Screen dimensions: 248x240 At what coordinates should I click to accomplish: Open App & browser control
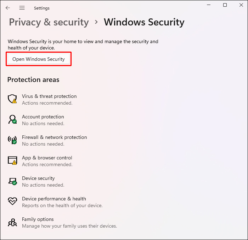click(x=47, y=158)
